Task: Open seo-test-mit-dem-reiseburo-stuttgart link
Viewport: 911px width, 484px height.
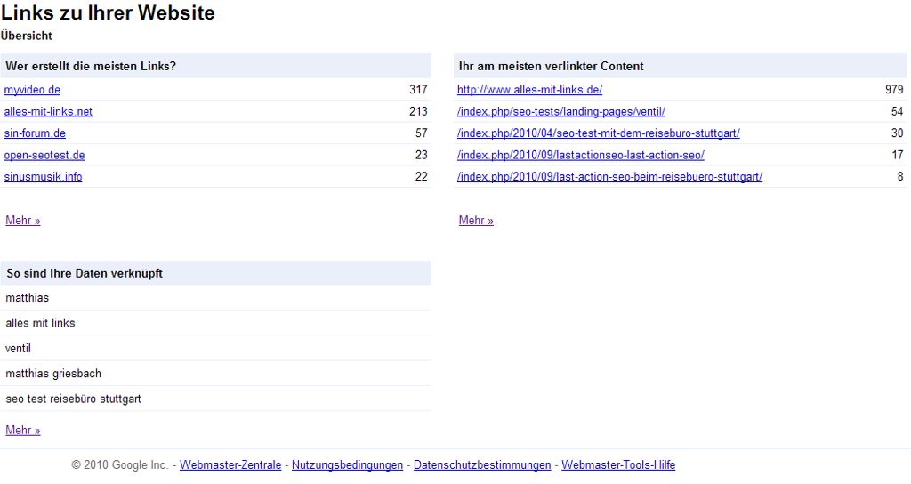Action: click(599, 133)
